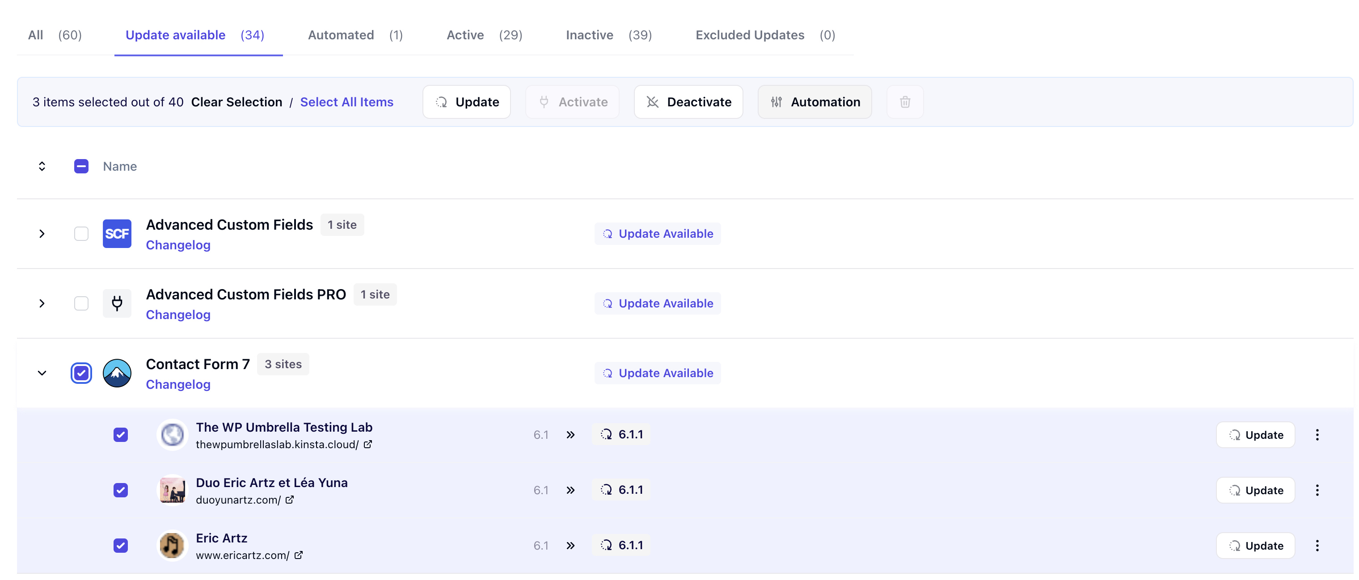Image resolution: width=1359 pixels, height=580 pixels.
Task: Click the Eric Artz site avatar
Action: click(173, 546)
